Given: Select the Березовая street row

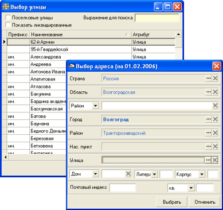Looking at the screenshot, I should click(37, 138).
